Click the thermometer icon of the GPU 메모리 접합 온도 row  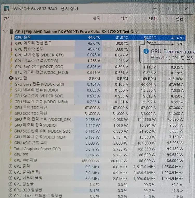pyautogui.click(x=11, y=43)
